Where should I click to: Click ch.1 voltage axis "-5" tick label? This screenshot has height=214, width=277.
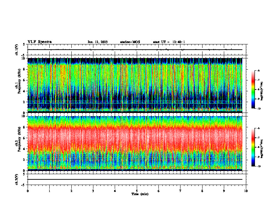[23, 55]
